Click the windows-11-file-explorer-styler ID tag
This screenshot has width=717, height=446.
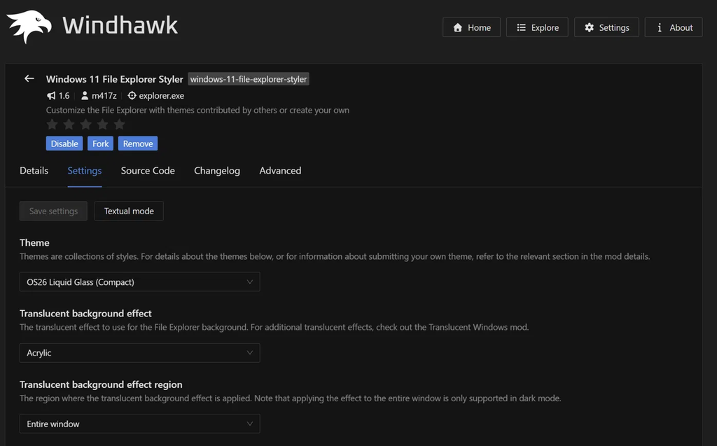click(x=249, y=79)
